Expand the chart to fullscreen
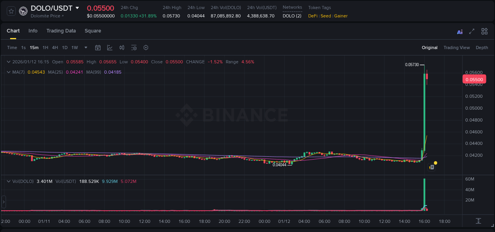Screen dimensions: 495x232 [x=472, y=31]
